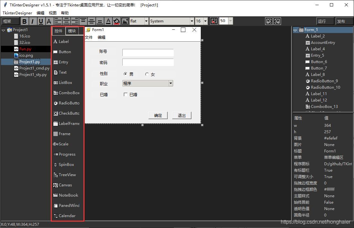Open the 编辑 main menu
The height and width of the screenshot is (228, 354).
pyautogui.click(x=41, y=13)
